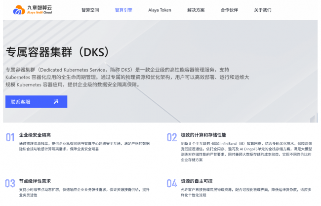Click the 专属容器集群（DKS）heading
Screen dimensions: 321x206
click(57, 52)
